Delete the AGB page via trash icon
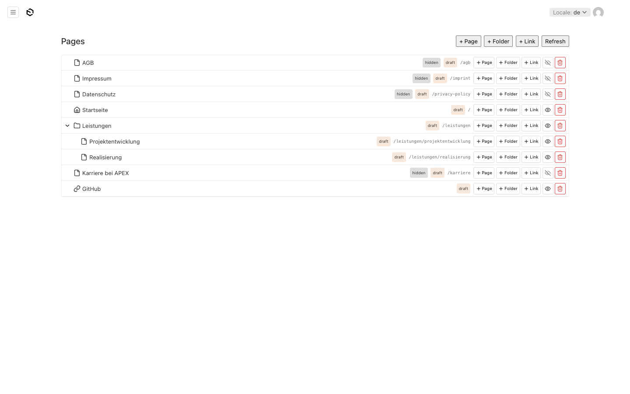Viewport: 630px width, 394px height. 560,63
